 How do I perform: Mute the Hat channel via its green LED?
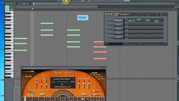[x=106, y=33]
